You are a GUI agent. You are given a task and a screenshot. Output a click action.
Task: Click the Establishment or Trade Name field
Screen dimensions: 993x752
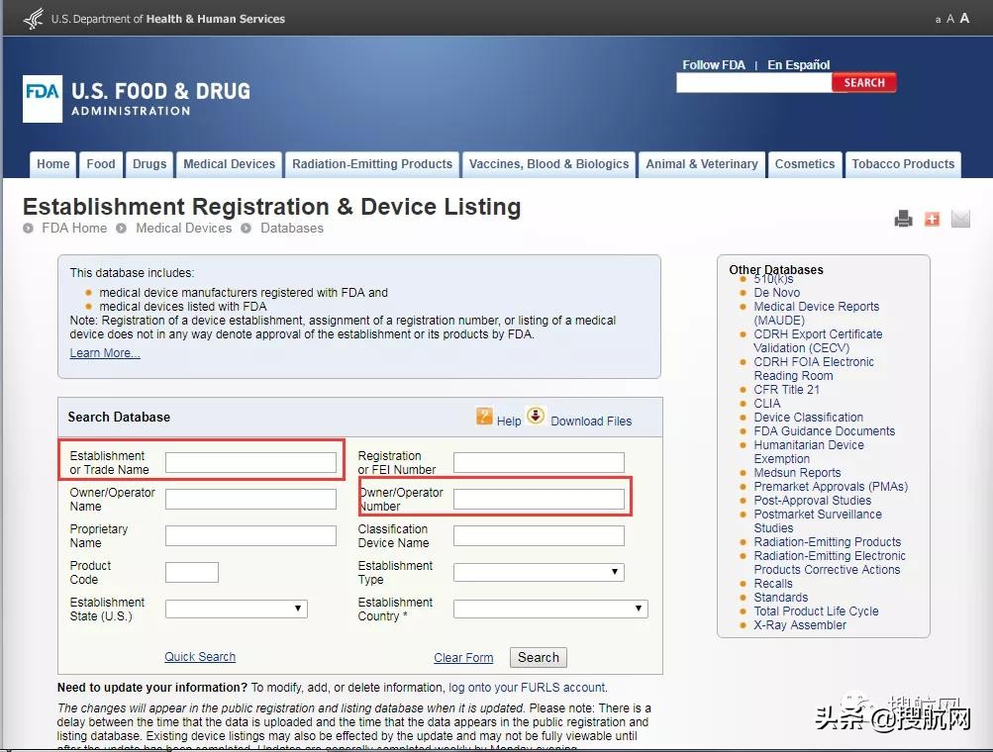click(250, 462)
